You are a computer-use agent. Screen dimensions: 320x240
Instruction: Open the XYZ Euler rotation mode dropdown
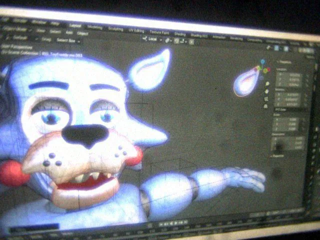(x=289, y=109)
